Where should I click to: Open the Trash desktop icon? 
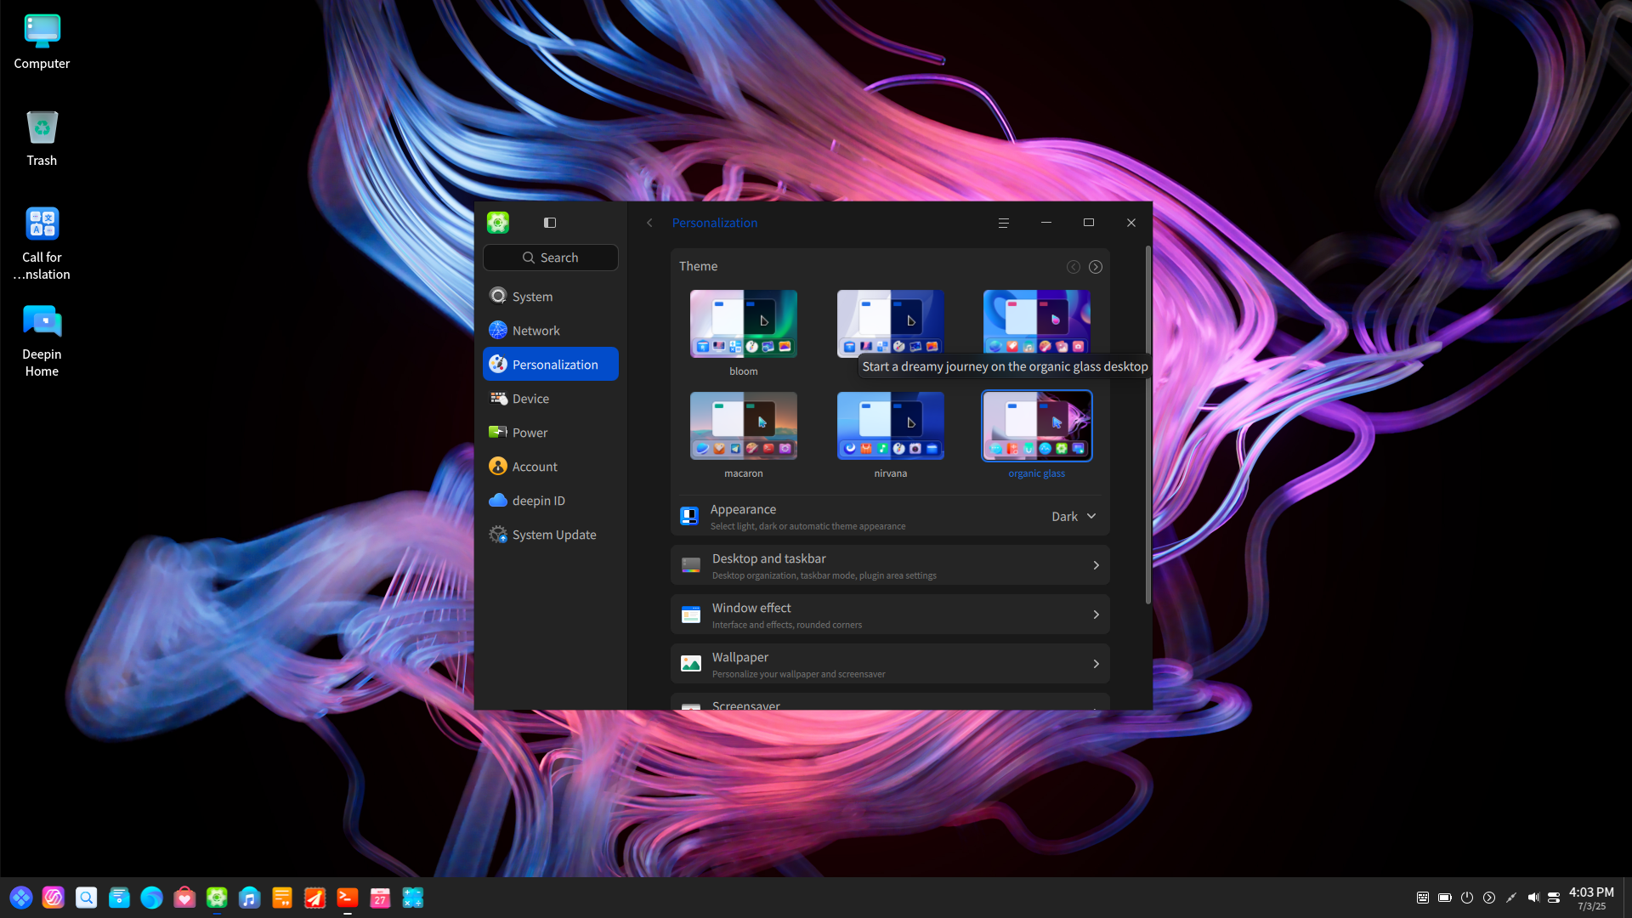pos(42,139)
